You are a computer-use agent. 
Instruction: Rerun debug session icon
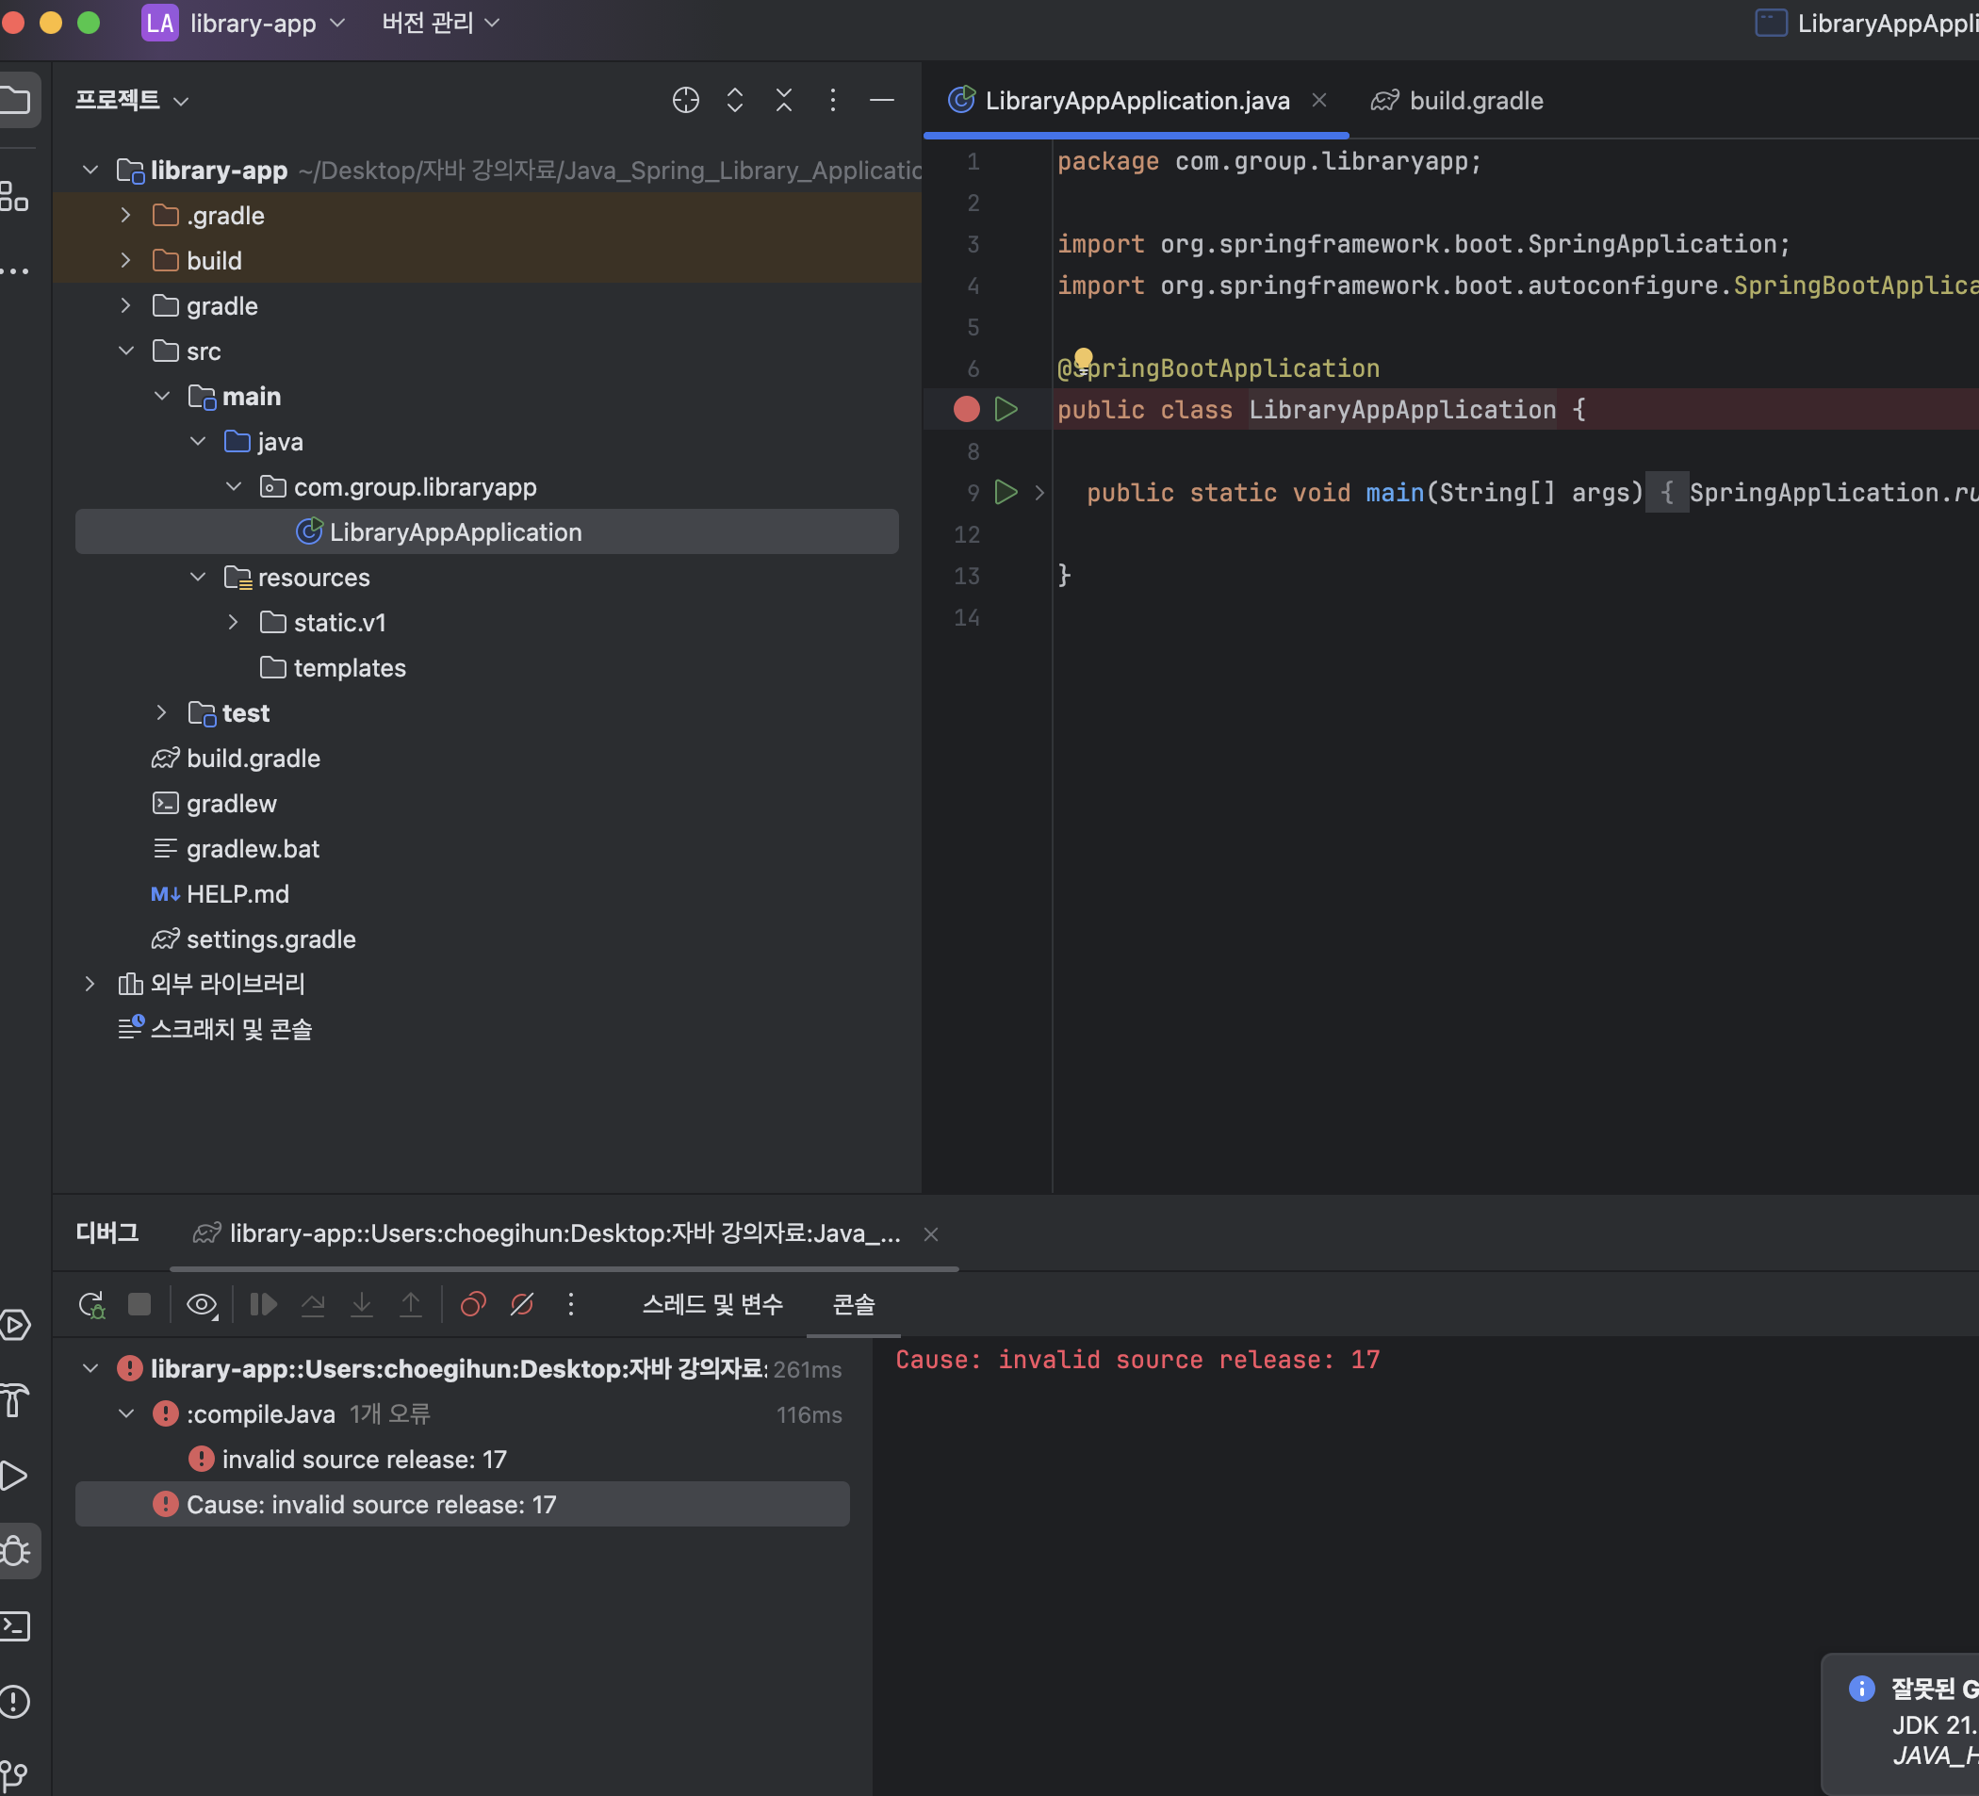pos(91,1304)
